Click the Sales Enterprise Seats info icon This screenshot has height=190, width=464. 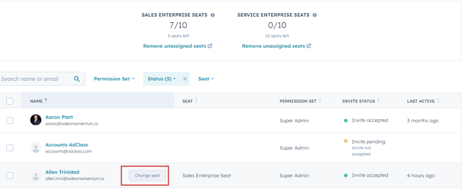click(213, 15)
